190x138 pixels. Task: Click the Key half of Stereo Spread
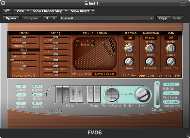(112, 91)
